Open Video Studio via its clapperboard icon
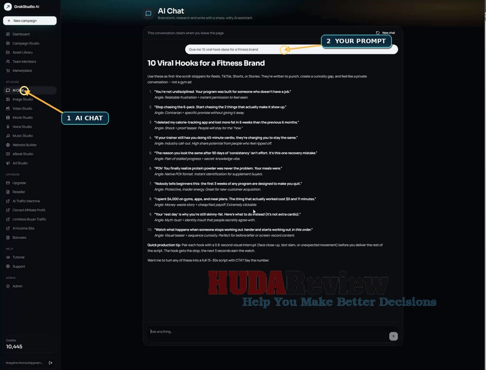 pyautogui.click(x=8, y=109)
